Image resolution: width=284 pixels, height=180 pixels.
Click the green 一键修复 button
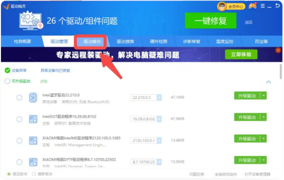click(211, 21)
